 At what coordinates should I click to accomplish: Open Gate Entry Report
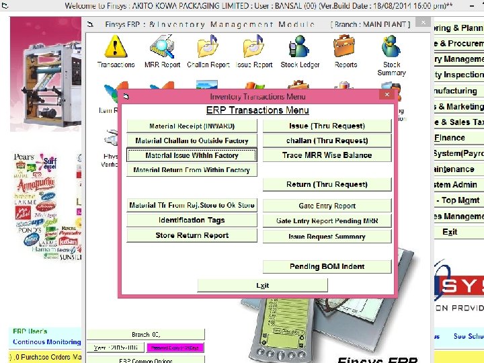coord(327,206)
